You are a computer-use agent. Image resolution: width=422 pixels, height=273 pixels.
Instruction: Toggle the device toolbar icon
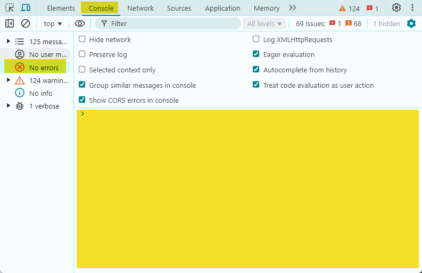(x=26, y=8)
